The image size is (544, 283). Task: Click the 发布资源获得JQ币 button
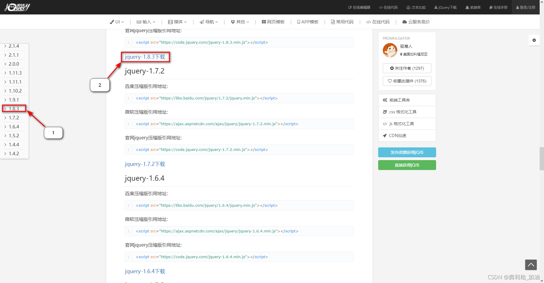(407, 152)
